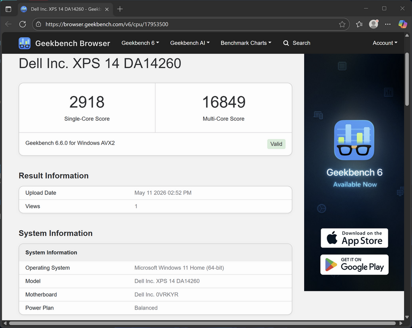
Task: Click the scroll down arrow
Action: click(x=407, y=317)
